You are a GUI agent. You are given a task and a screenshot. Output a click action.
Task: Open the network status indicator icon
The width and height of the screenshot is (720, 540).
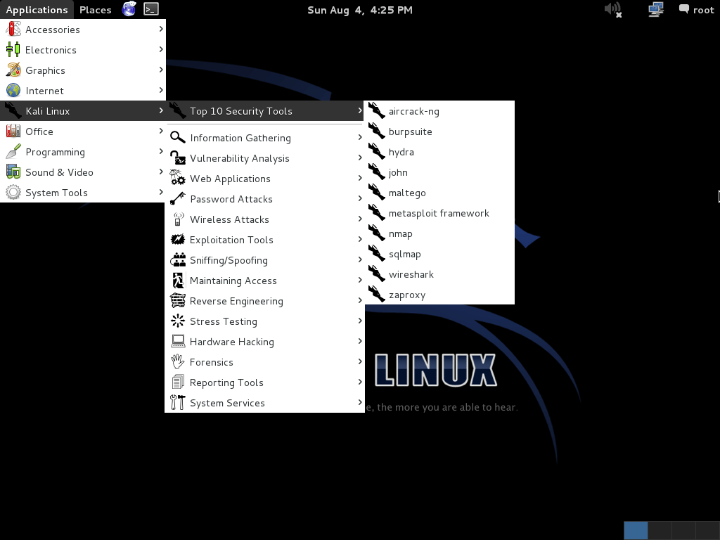pyautogui.click(x=655, y=9)
